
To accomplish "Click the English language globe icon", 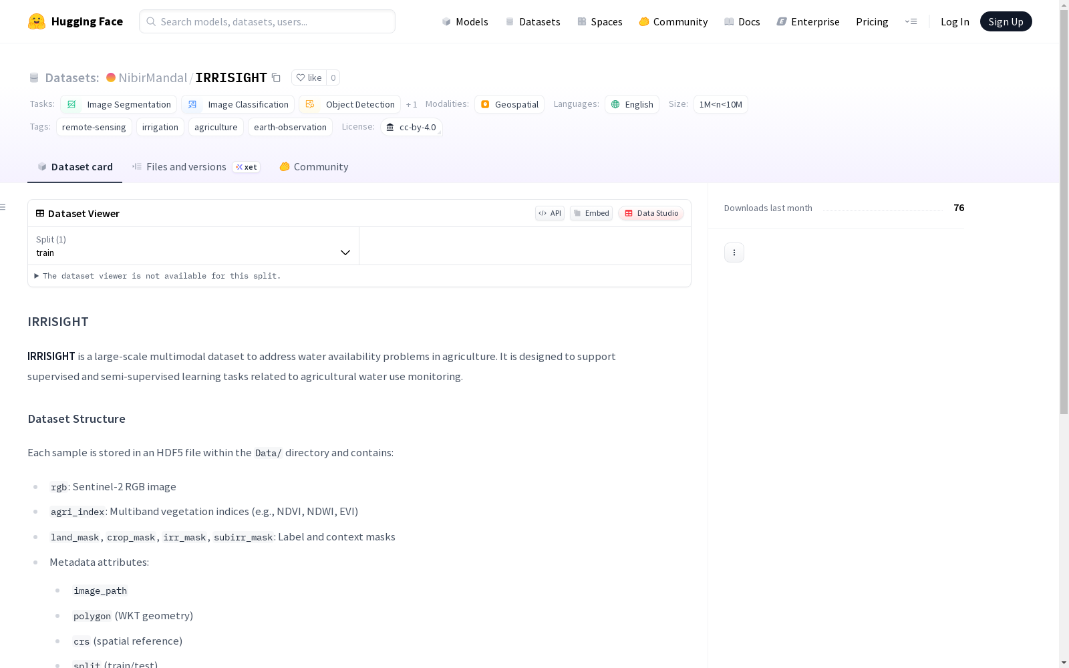I will click(x=615, y=104).
